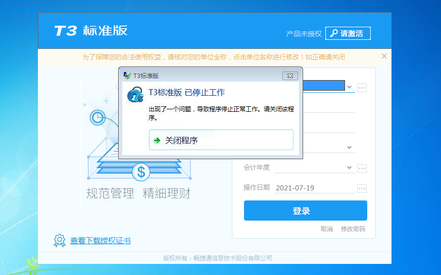Screen dimensions: 441x275
Task: Close the T3标准版 error dialog
Action: [x=290, y=76]
